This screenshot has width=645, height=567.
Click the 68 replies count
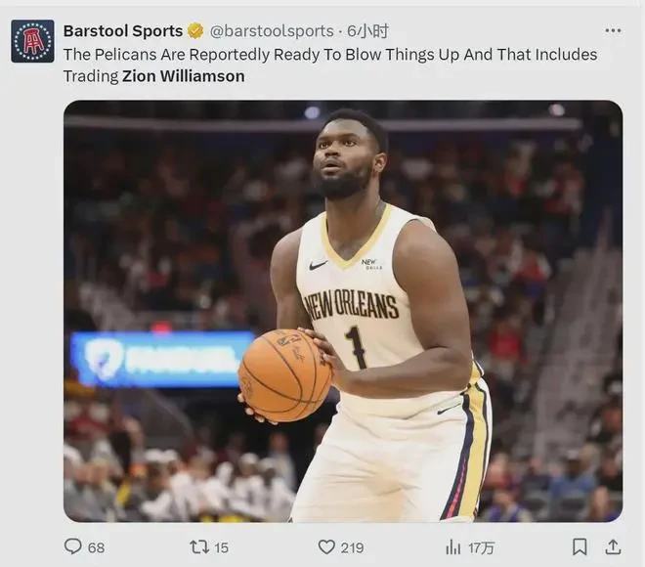96,547
